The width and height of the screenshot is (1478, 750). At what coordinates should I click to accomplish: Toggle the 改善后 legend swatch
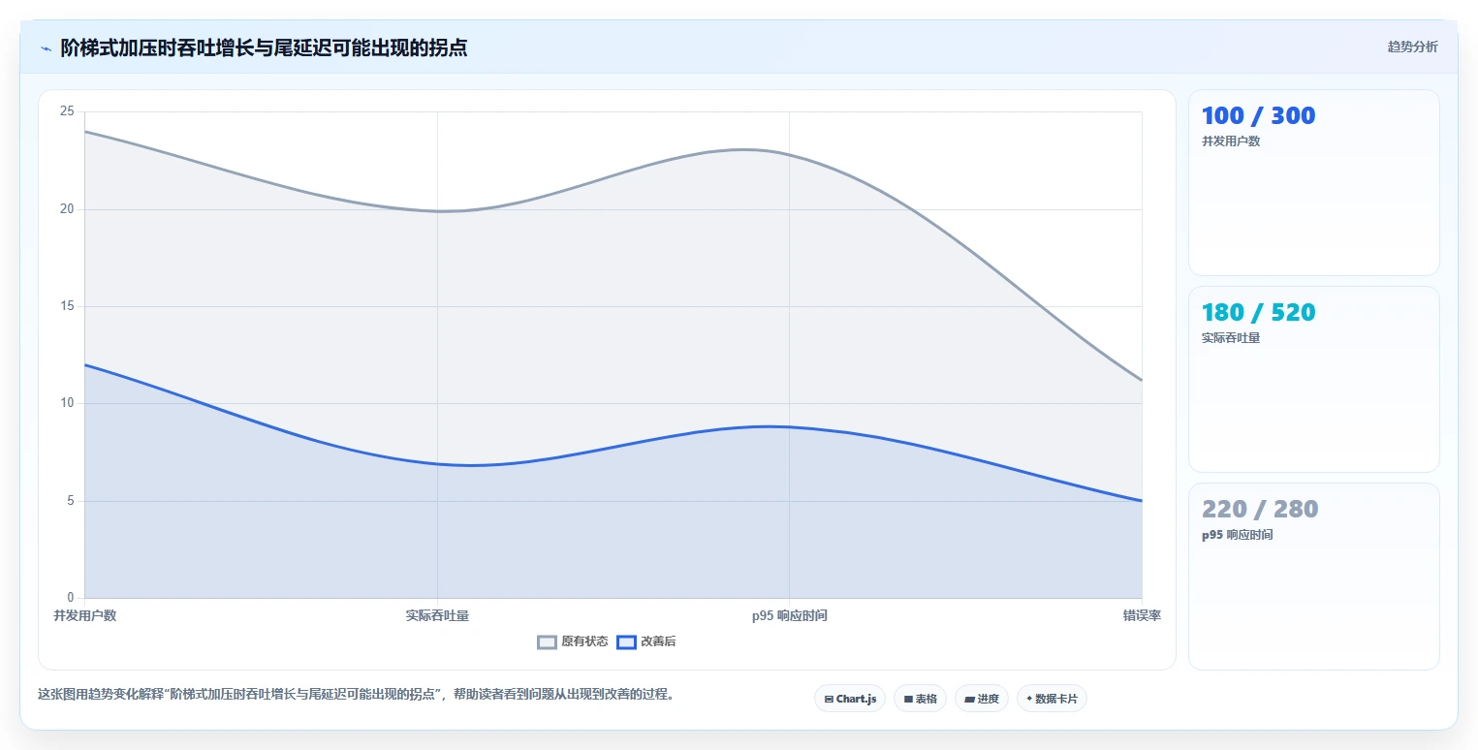pos(627,641)
